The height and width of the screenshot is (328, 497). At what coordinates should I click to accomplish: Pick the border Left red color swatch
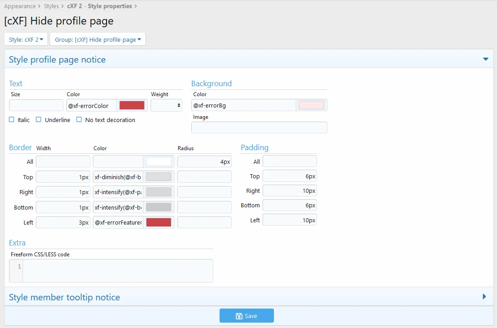click(x=158, y=222)
